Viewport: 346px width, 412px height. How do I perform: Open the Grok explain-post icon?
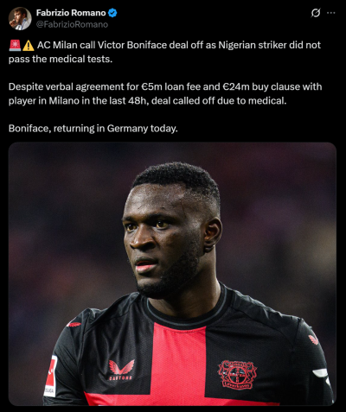coord(316,13)
